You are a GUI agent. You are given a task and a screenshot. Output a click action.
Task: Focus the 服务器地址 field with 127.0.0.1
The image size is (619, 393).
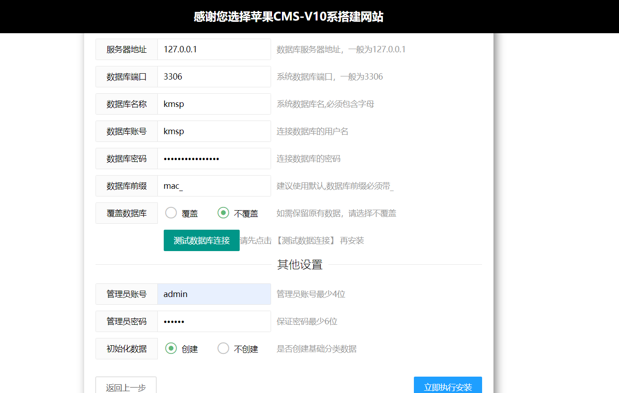point(214,49)
